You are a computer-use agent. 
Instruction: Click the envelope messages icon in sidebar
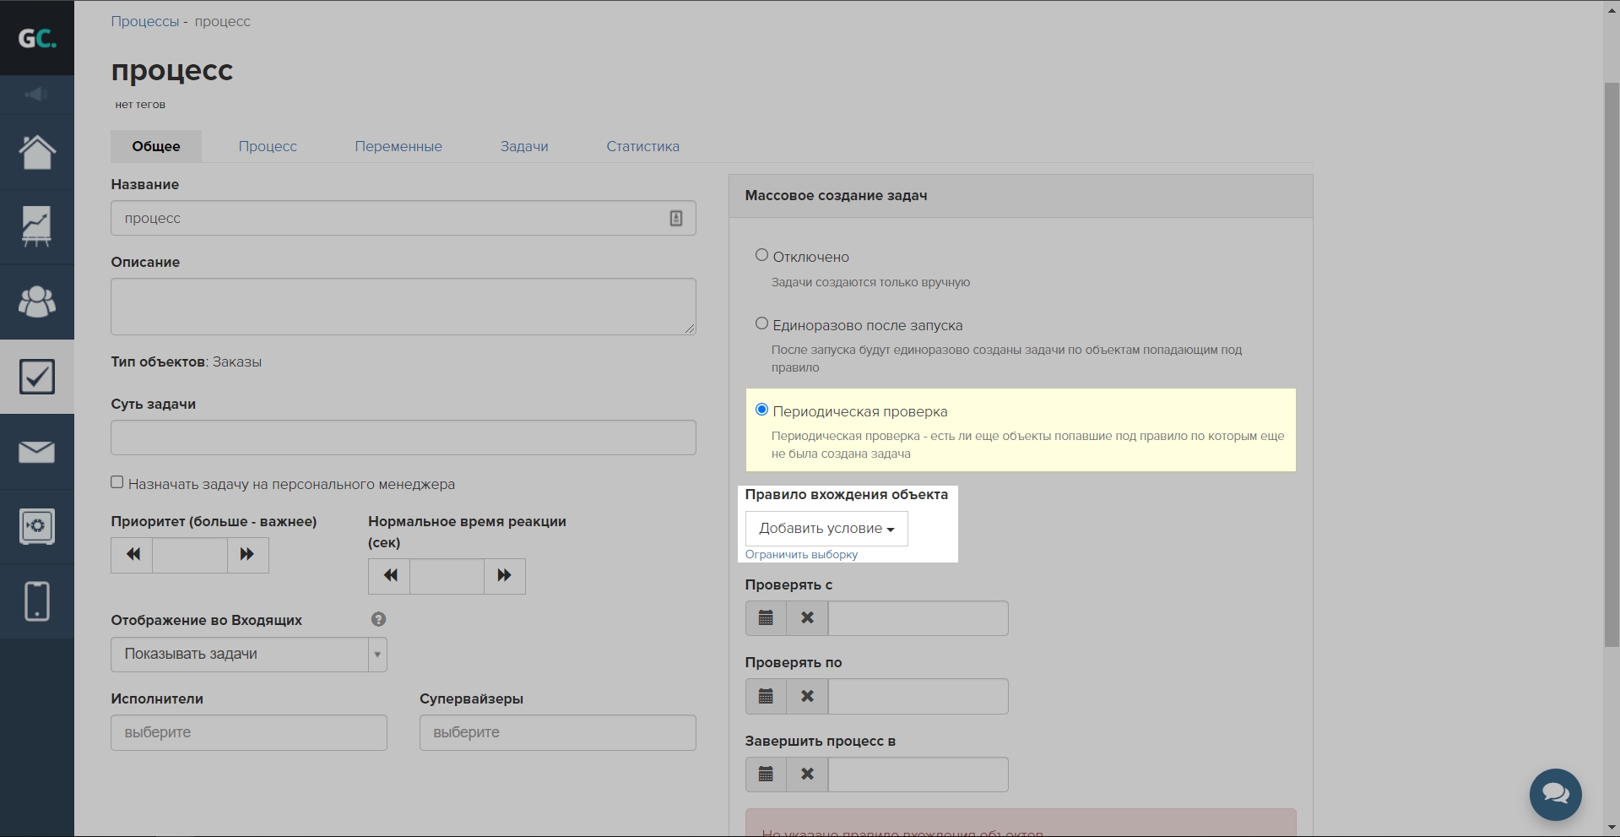pos(37,452)
